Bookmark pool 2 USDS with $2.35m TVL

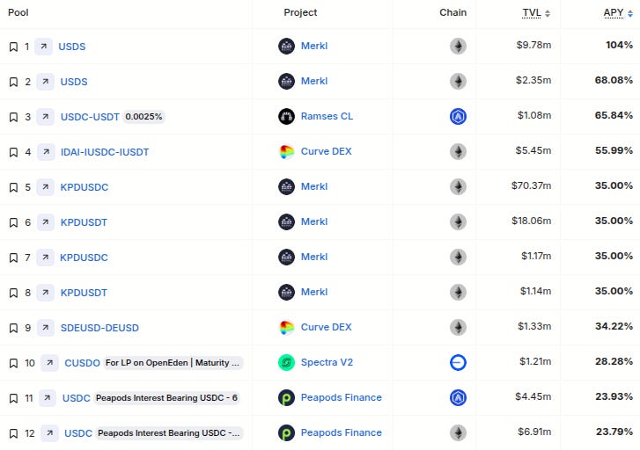(13, 82)
